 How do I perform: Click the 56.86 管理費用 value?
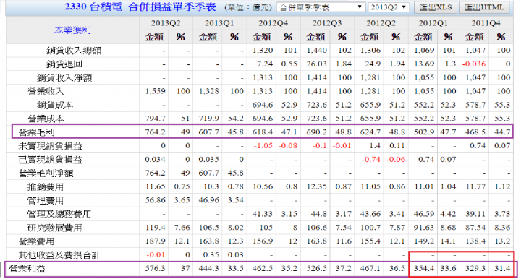pos(156,200)
